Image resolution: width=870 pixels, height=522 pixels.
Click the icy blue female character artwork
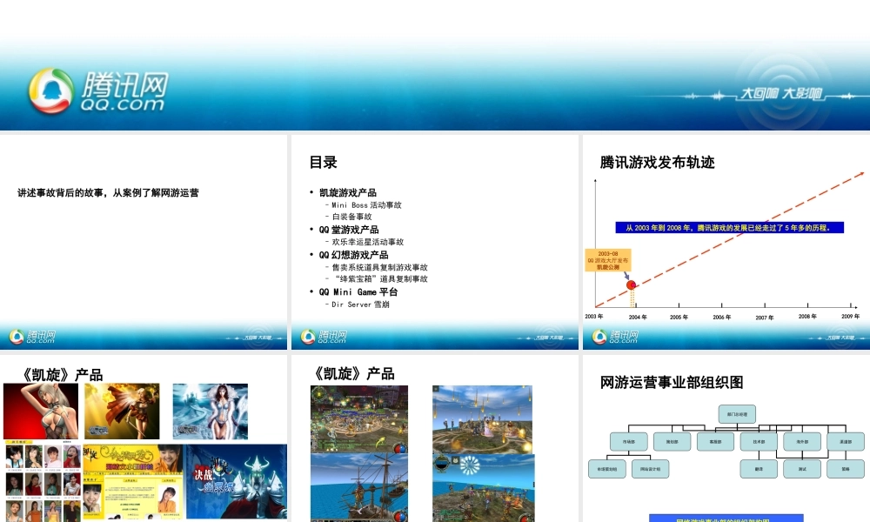coord(211,411)
